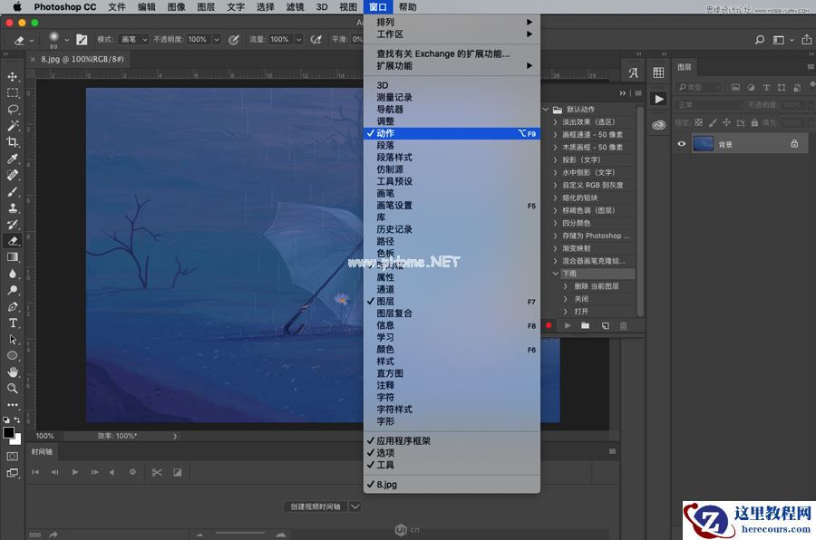816x540 pixels.
Task: Open the 扩展功能 submenu
Action: click(452, 65)
